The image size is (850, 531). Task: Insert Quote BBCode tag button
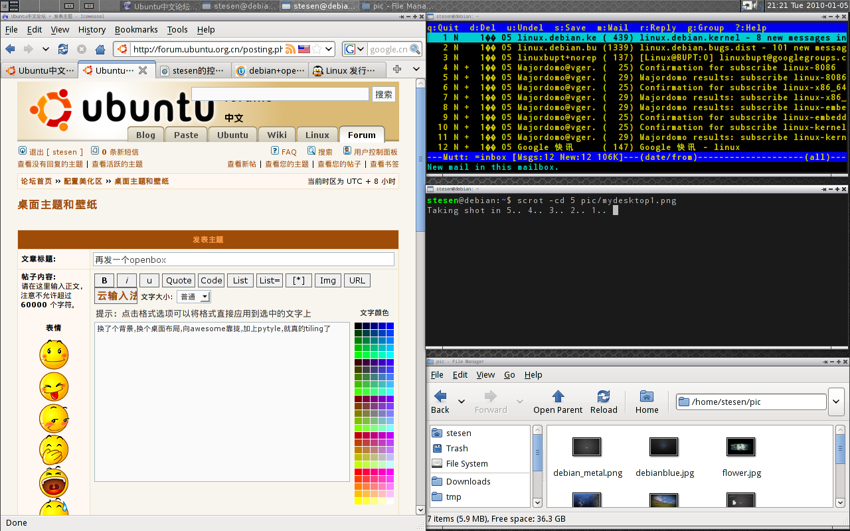(x=179, y=280)
